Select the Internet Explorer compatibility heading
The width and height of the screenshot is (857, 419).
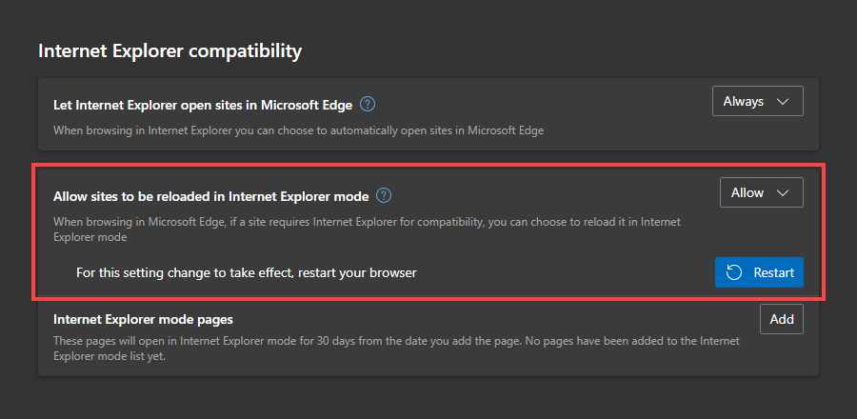tap(170, 51)
